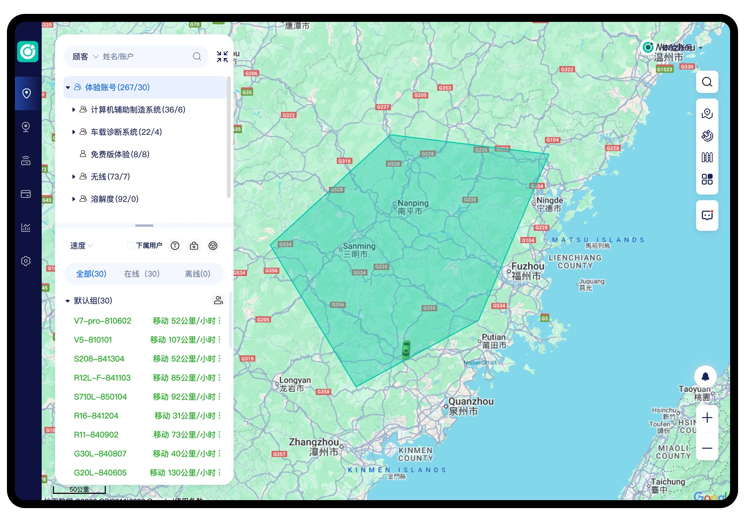745x522 pixels.
Task: Open the settings gear in left sidebar
Action: click(26, 261)
